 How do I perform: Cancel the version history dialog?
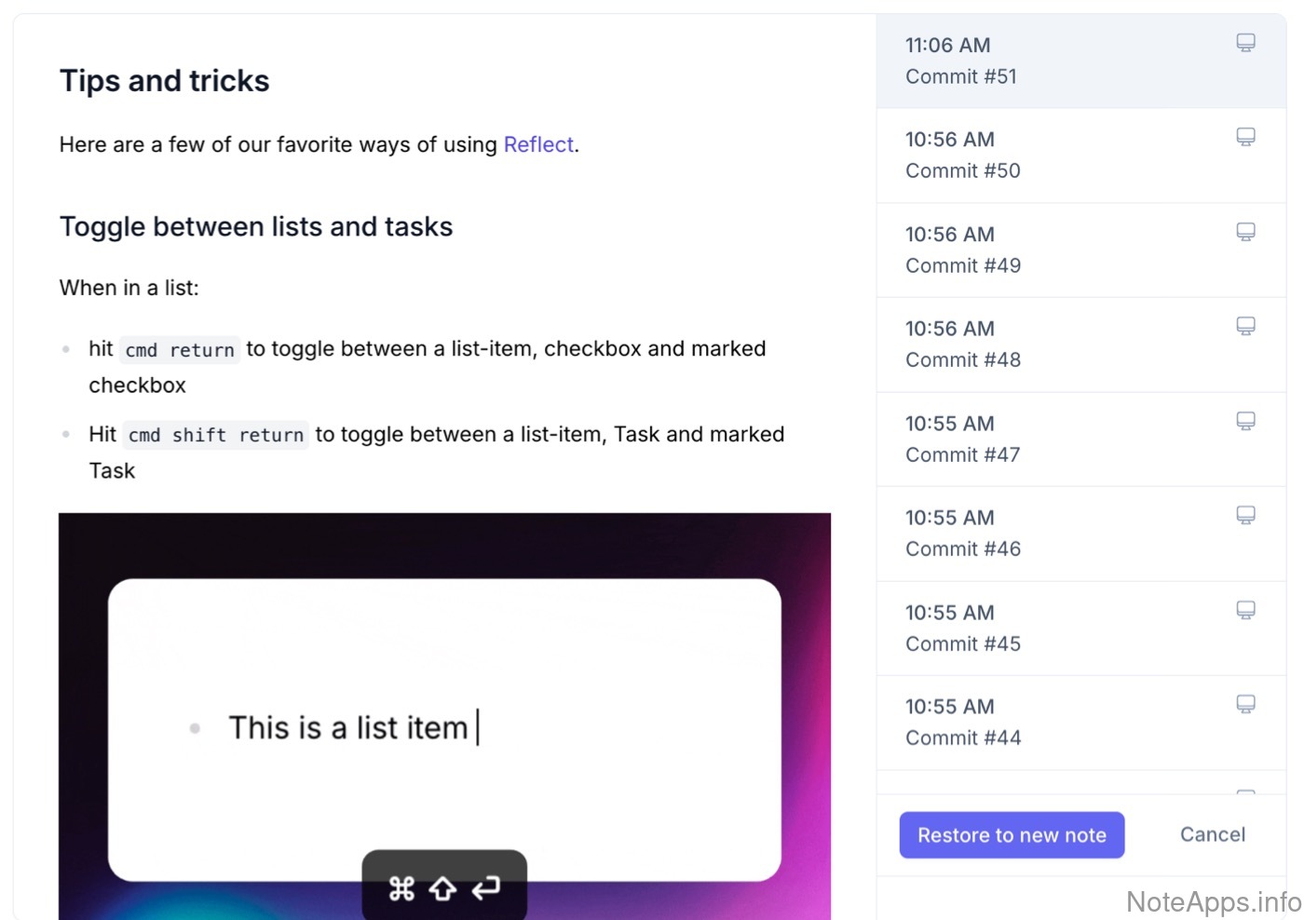click(x=1212, y=835)
